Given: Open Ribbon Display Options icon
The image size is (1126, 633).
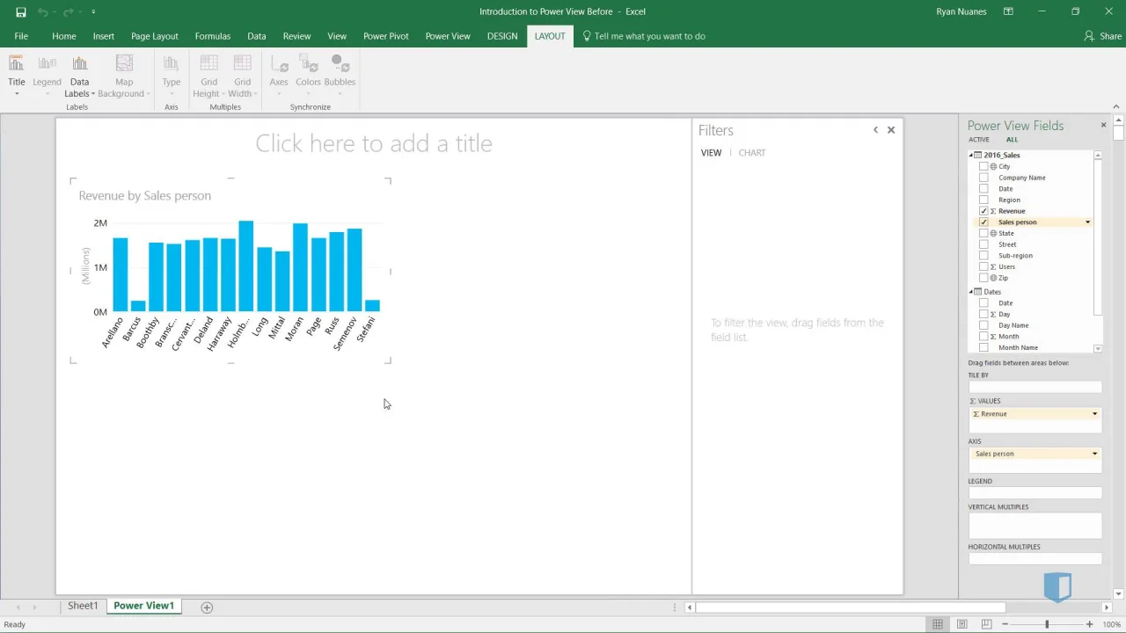Looking at the screenshot, I should click(1009, 11).
